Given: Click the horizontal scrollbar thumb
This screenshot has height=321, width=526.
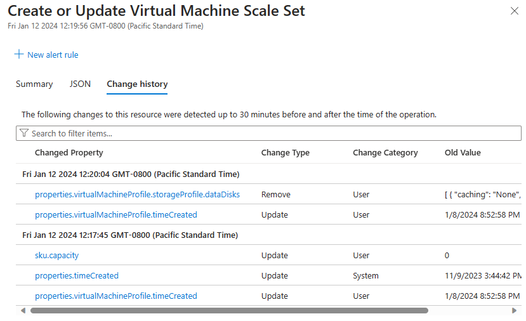Looking at the screenshot, I should 228,311.
